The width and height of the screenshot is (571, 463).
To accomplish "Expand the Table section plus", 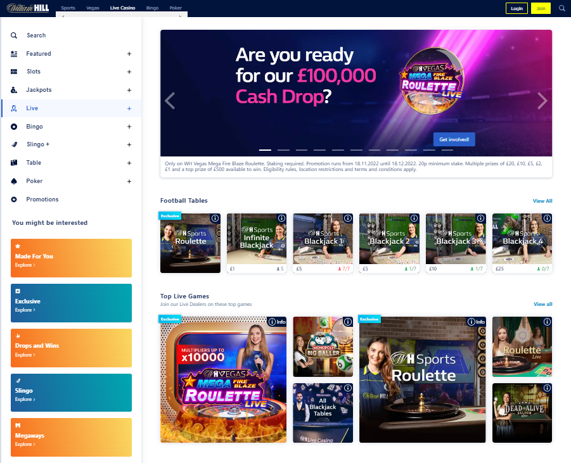I will pos(129,163).
